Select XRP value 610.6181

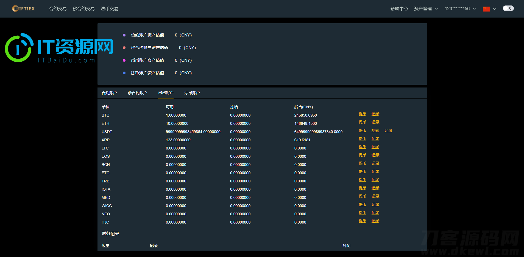302,140
